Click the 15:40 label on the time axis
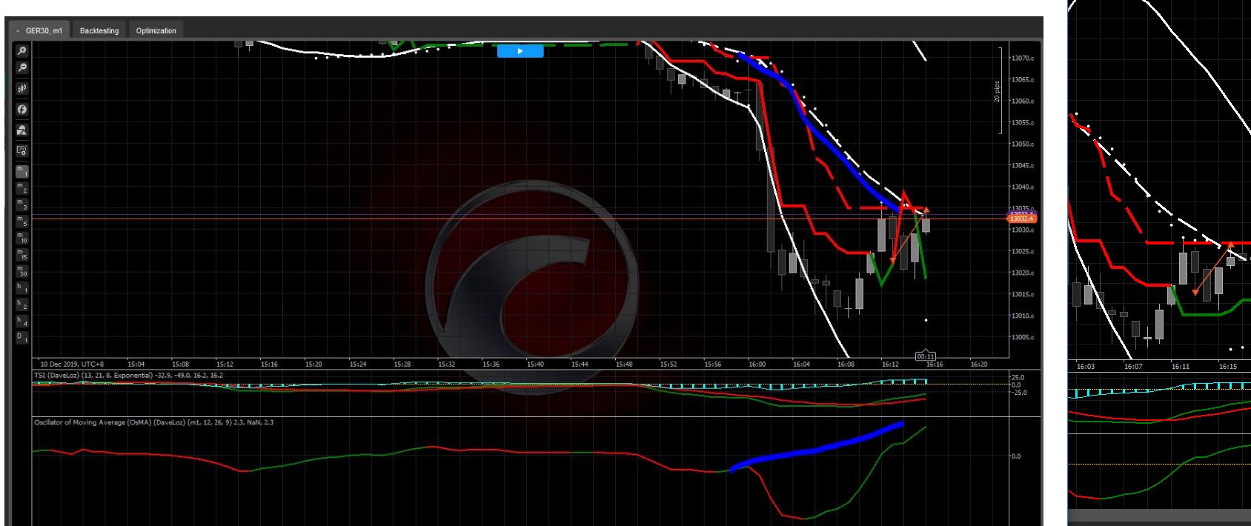 pyautogui.click(x=535, y=364)
